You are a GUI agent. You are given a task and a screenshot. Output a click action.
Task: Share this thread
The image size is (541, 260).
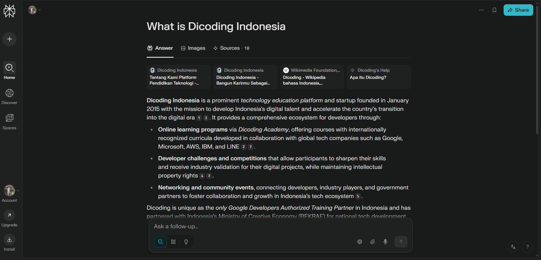[x=518, y=10]
